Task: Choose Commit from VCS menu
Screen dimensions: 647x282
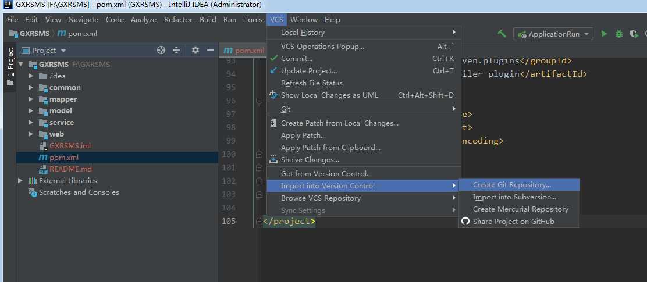Action: (x=364, y=59)
